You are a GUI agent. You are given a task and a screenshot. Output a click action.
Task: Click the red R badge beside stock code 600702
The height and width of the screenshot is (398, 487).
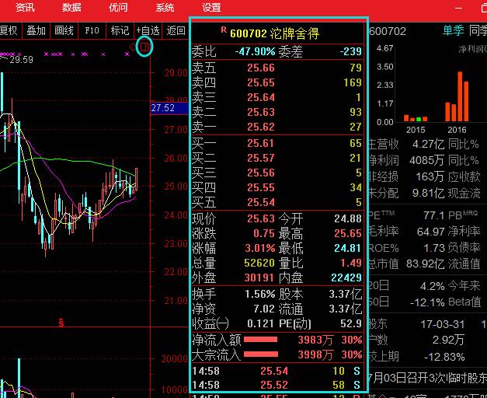(224, 31)
